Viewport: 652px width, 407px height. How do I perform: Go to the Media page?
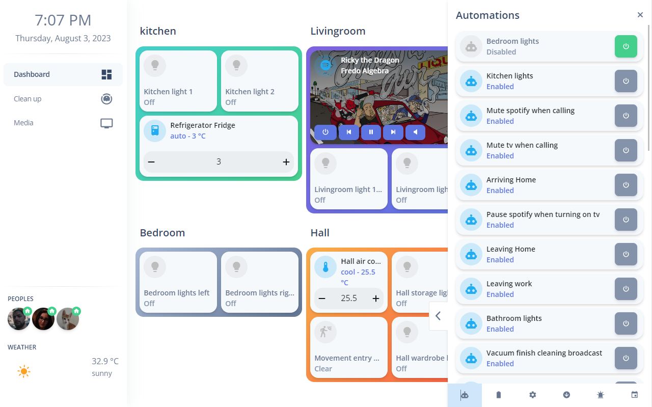pos(63,123)
